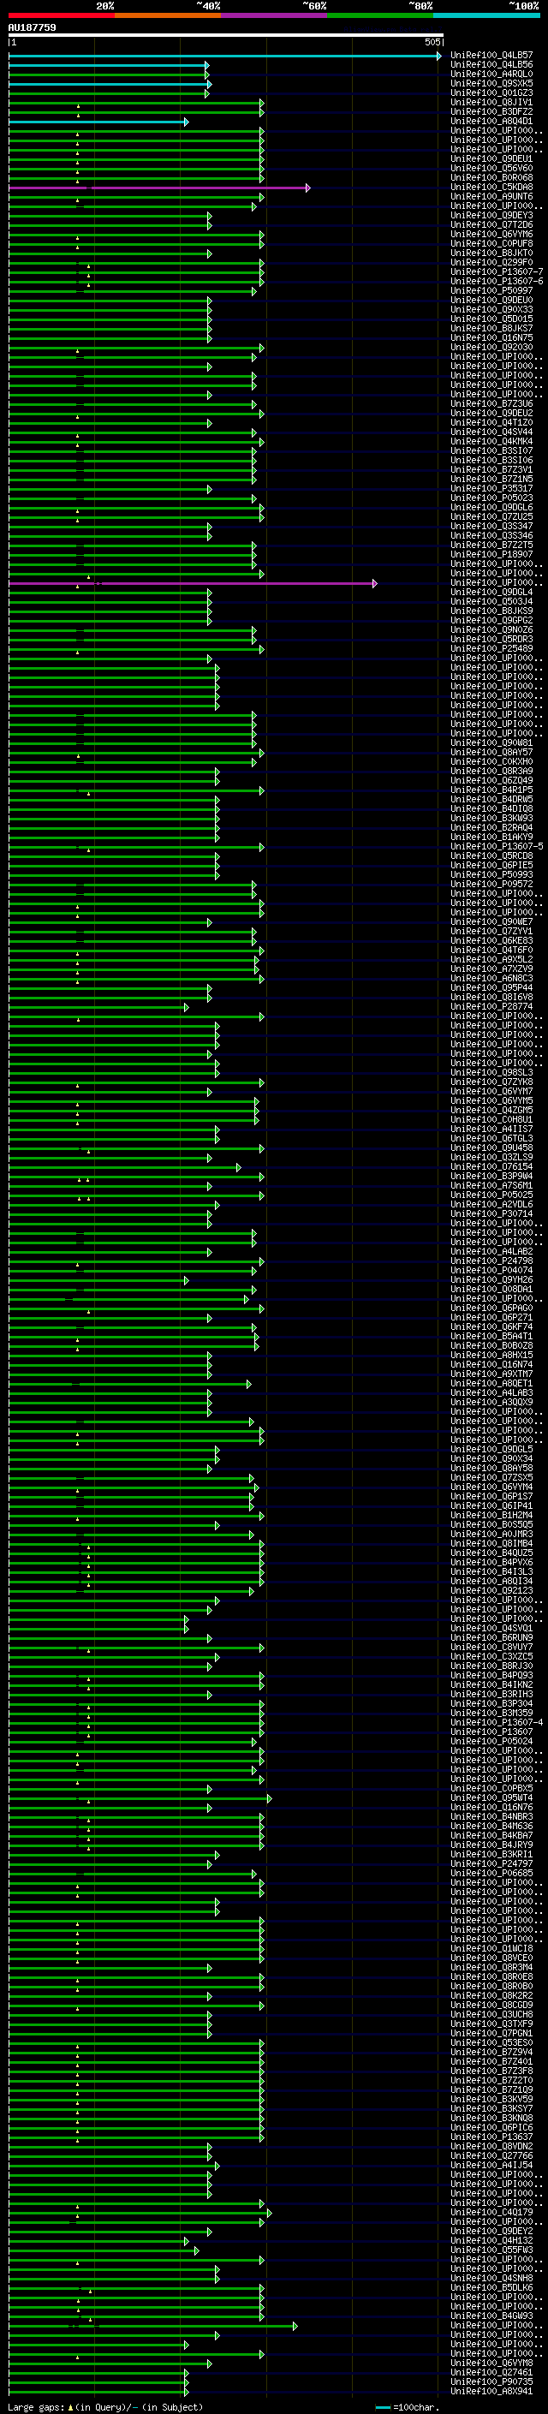Select label UniRef100_P05025
Viewport: 548px width, 2414px height.
tap(491, 1195)
